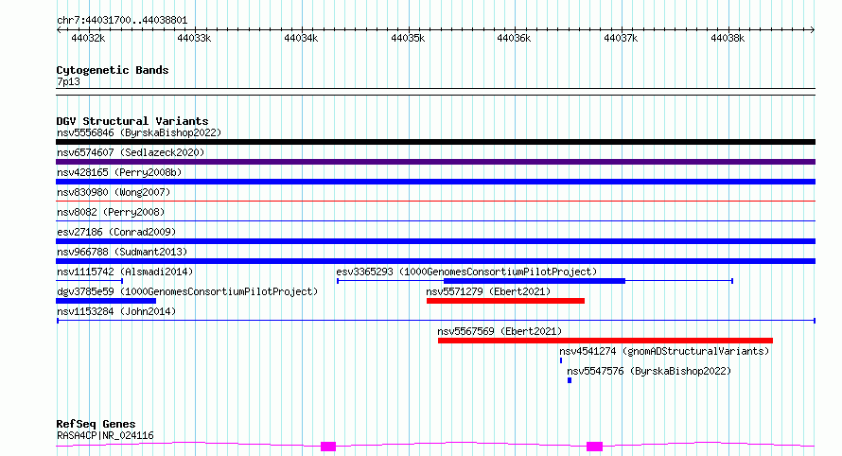Screen dimensions: 842x456
Task: Click the first magenta RASA4CP exon block
Action: [x=328, y=447]
